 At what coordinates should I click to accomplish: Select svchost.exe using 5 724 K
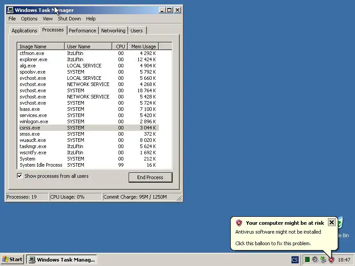(x=89, y=103)
